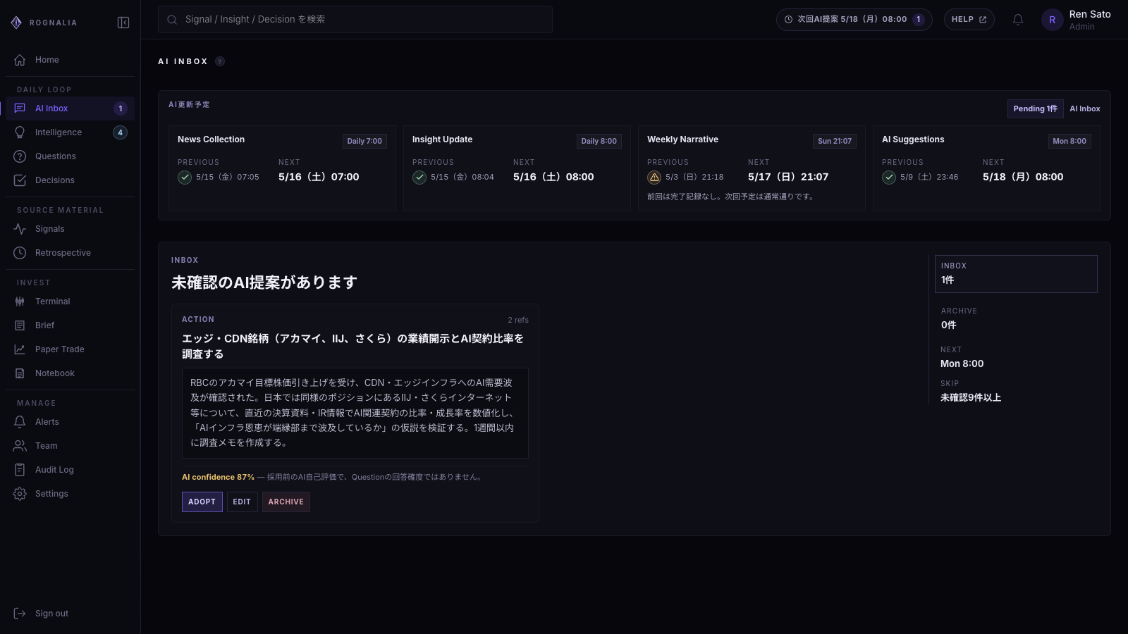Click the AI Inbox count badge 1
The height and width of the screenshot is (634, 1128).
pyautogui.click(x=121, y=108)
